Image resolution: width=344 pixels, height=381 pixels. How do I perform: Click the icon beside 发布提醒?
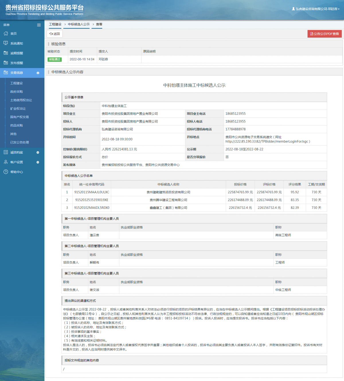click(6, 63)
